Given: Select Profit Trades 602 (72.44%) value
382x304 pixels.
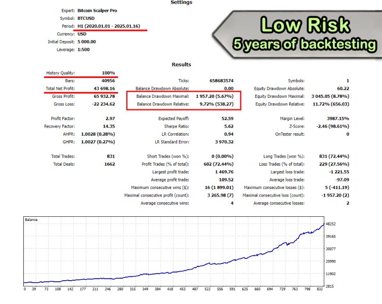Looking at the screenshot, I should tap(219, 164).
